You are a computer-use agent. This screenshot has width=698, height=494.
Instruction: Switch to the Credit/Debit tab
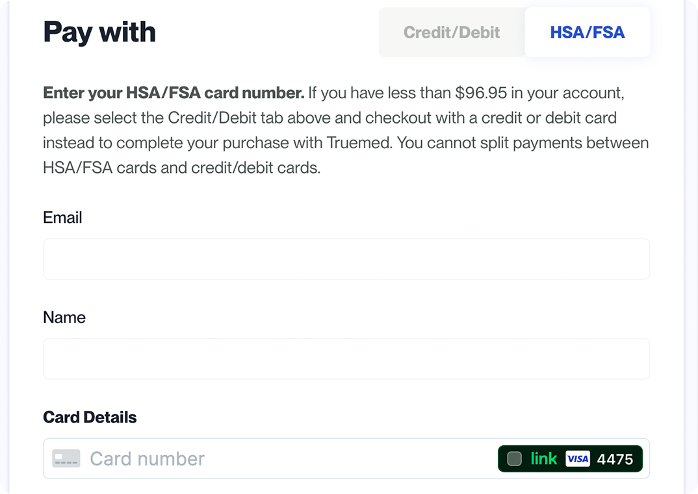[452, 32]
